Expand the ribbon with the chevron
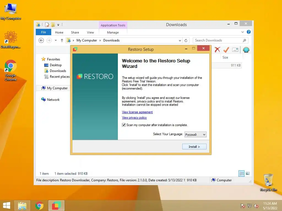This screenshot has height=211, width=282. pos(243,32)
